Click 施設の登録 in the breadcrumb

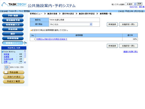(x=52, y=14)
